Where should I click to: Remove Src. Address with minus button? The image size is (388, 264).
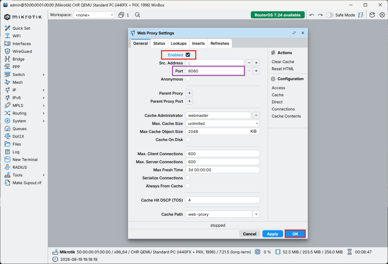pos(249,63)
